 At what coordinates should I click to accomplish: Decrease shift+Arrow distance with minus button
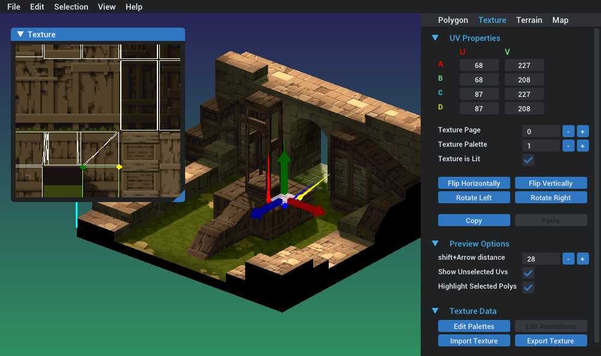568,259
